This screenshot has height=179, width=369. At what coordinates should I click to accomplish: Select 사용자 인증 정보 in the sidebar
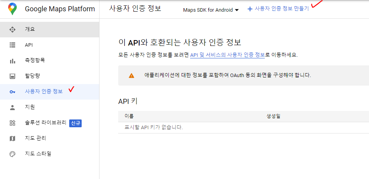(50, 91)
